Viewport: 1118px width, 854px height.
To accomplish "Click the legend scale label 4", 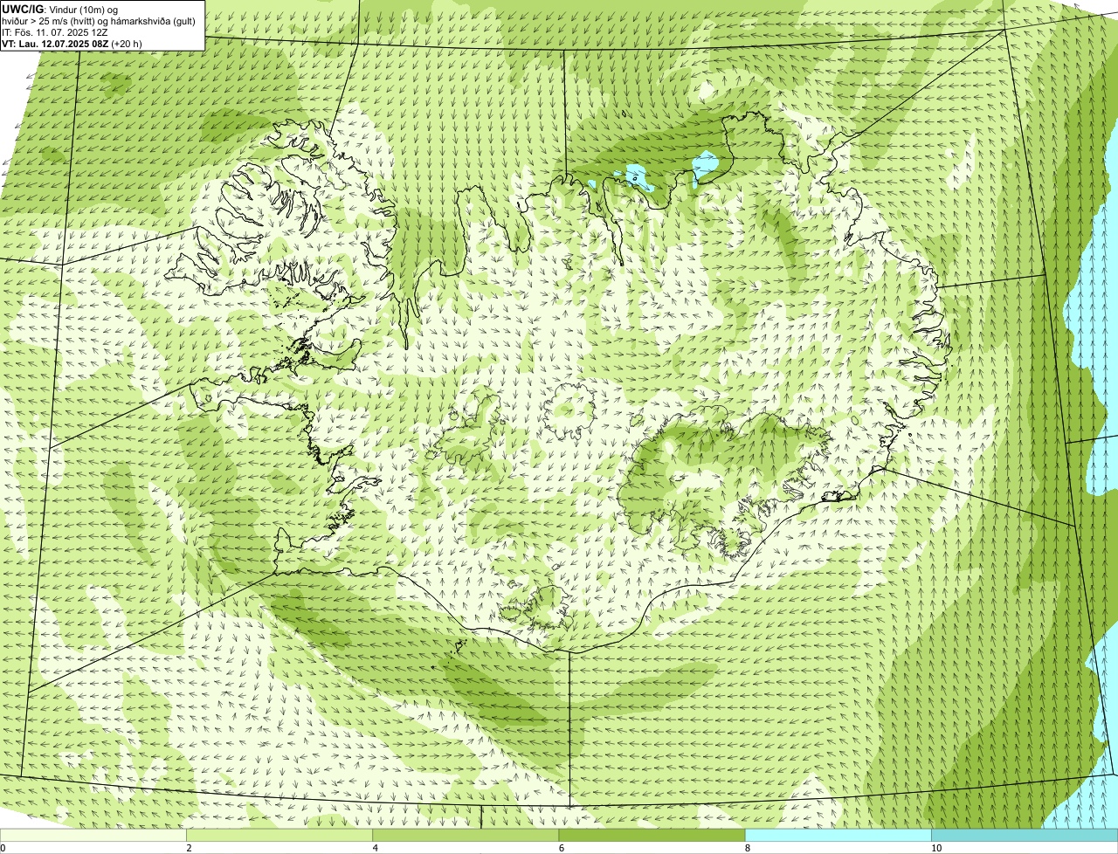I will tap(376, 848).
